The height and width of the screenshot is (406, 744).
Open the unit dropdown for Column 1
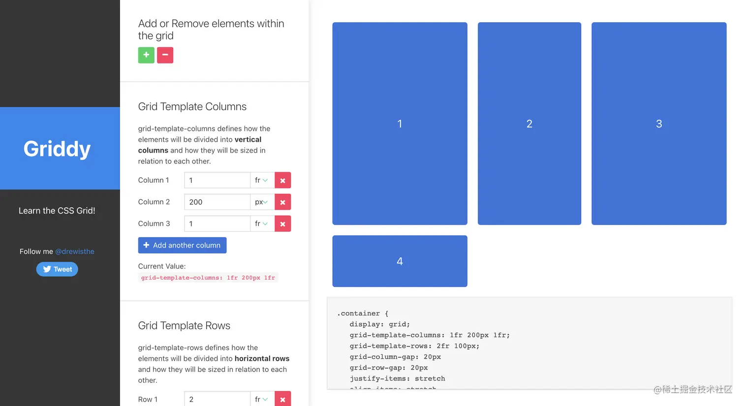coord(262,180)
